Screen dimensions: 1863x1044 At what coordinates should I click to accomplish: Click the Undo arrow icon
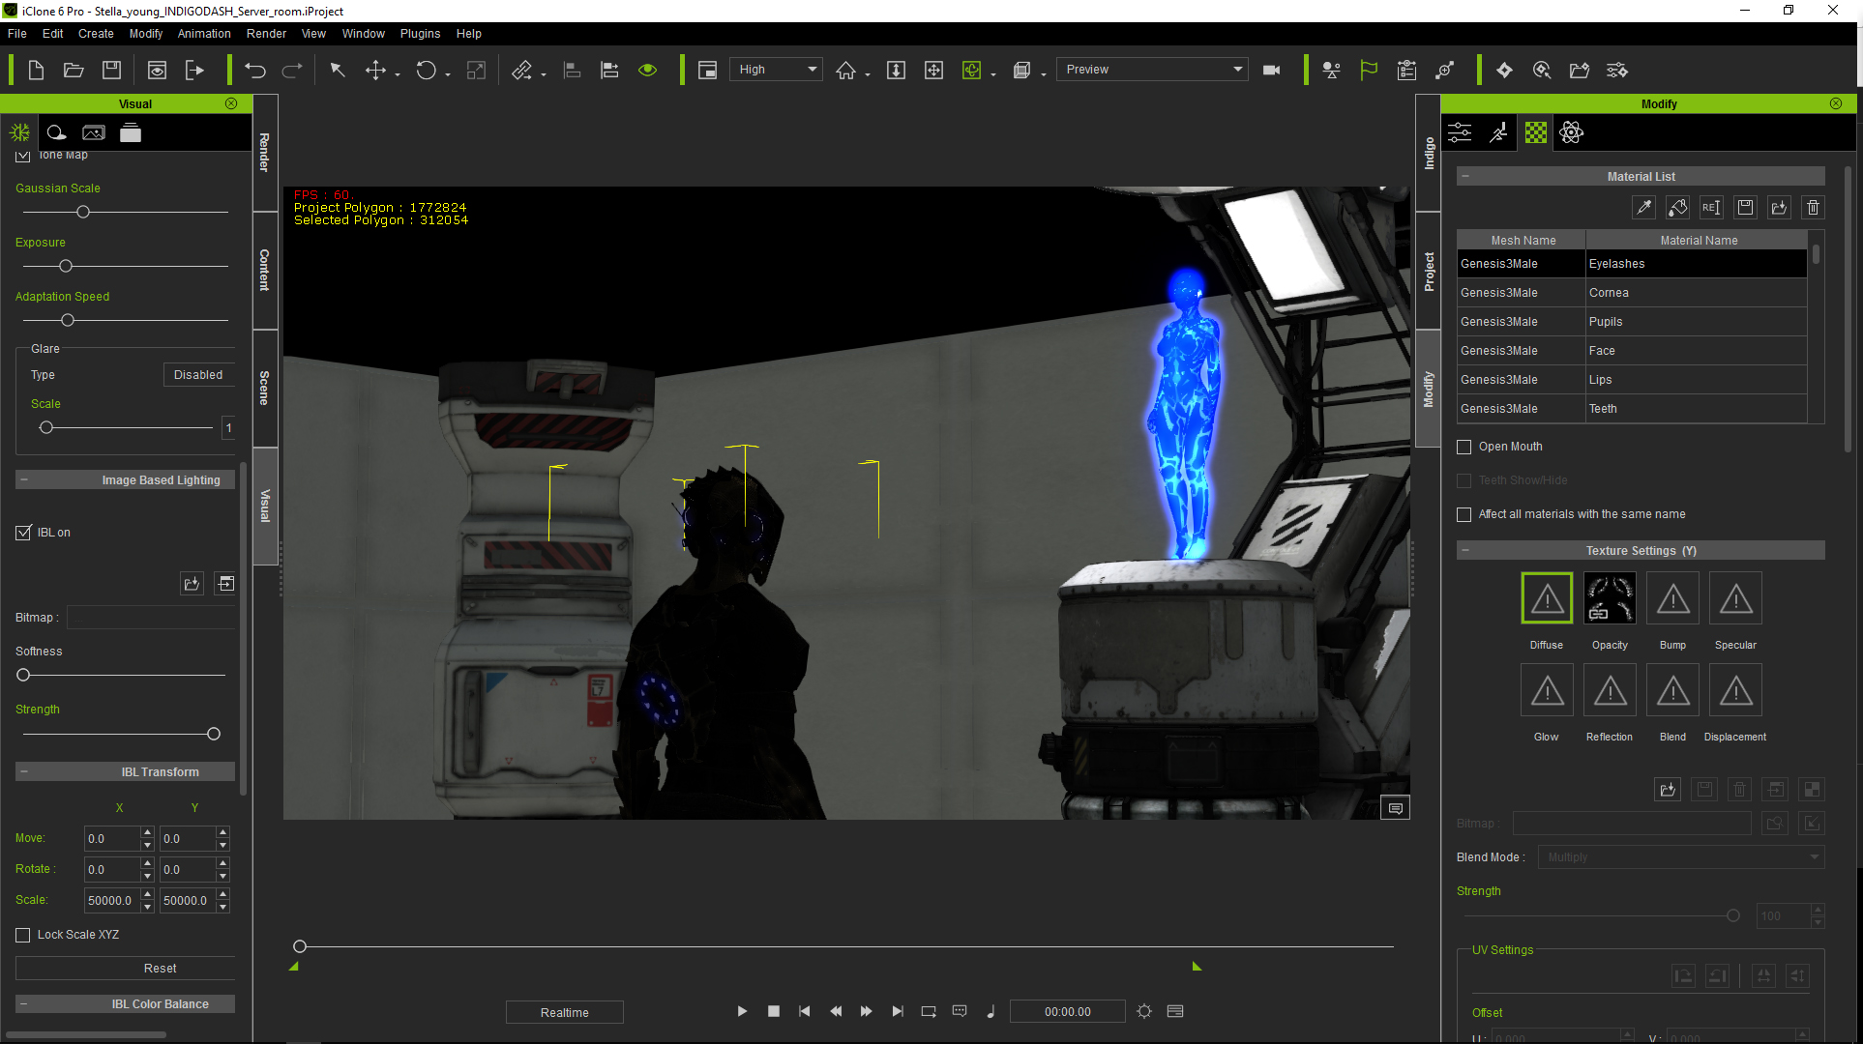point(255,70)
